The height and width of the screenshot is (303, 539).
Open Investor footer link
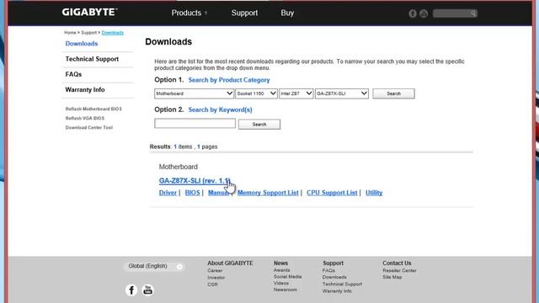pyautogui.click(x=216, y=278)
